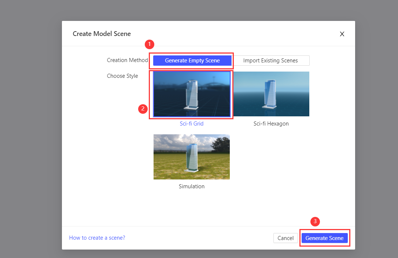Viewport: 398px width, 258px height.
Task: Select the Generate Empty Scene creation method
Action: [191, 61]
